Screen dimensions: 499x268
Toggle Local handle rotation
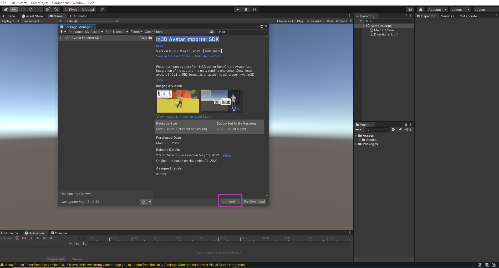88,9
